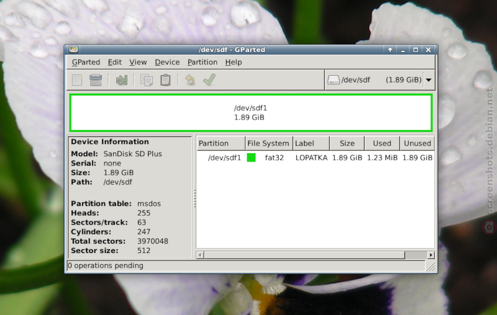497x315 pixels.
Task: Select the /dev/sdf1 row in partition list
Action: (316, 157)
